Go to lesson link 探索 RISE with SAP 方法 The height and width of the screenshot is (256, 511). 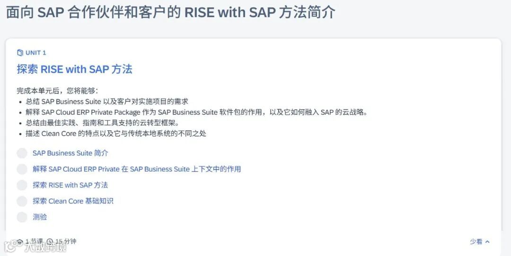click(70, 185)
